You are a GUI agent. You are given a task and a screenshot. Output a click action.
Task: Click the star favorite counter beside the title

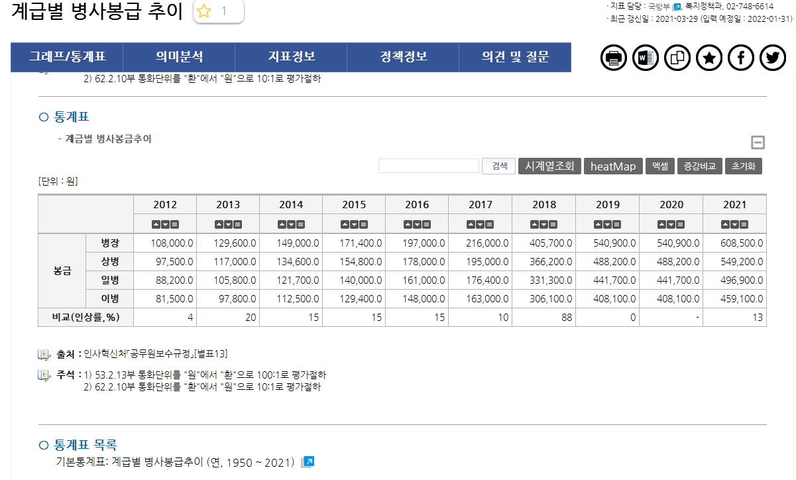coord(218,11)
